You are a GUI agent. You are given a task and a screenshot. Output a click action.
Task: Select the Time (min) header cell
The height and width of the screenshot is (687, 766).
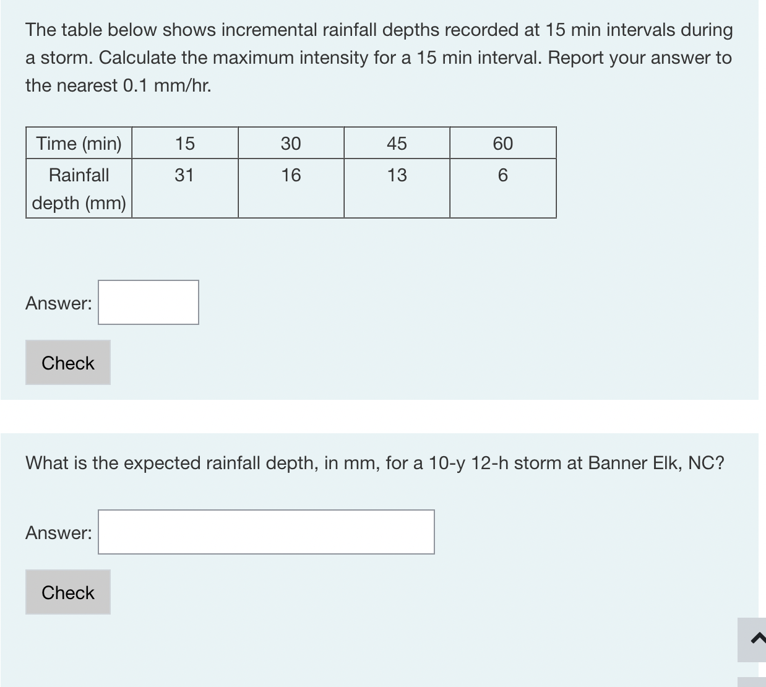click(79, 143)
